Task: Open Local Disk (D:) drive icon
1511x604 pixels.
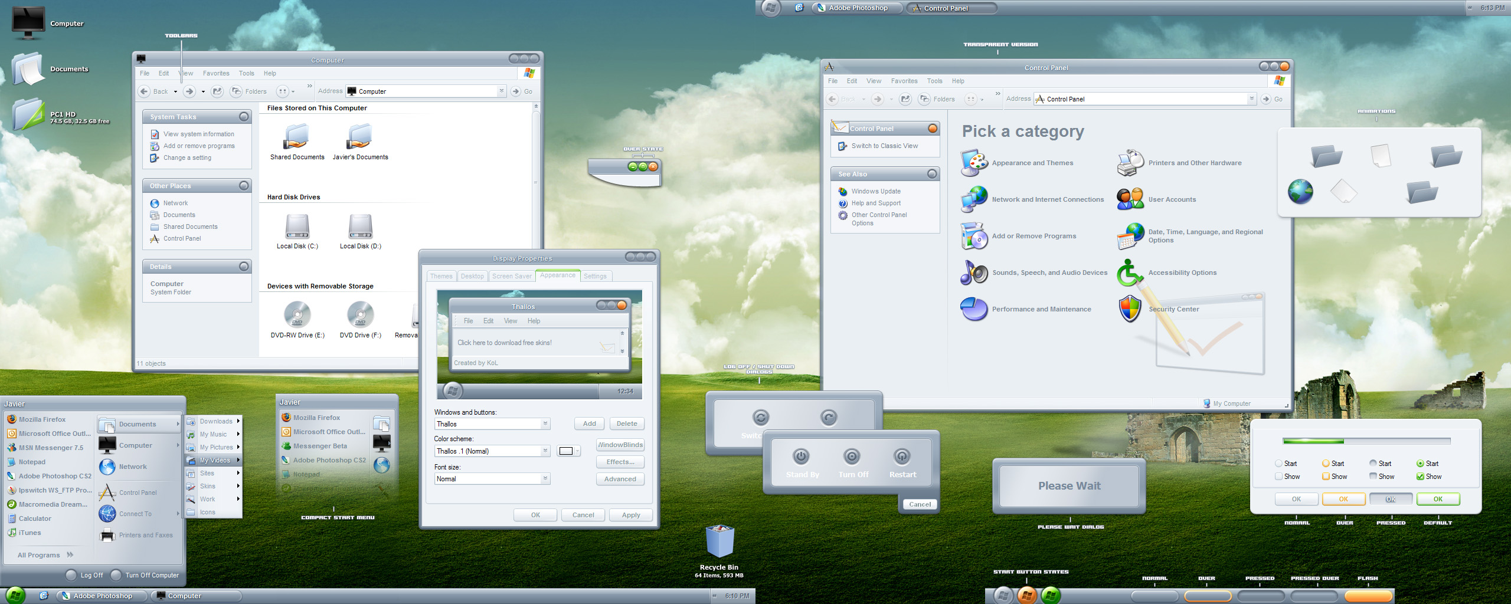Action: coord(360,226)
